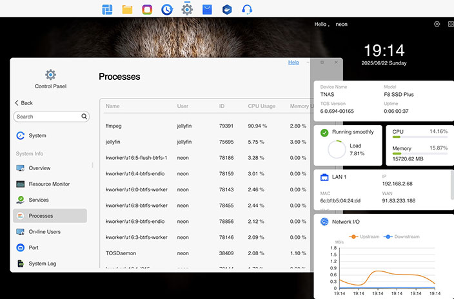Open On-line Users from the sidebar

pyautogui.click(x=44, y=231)
